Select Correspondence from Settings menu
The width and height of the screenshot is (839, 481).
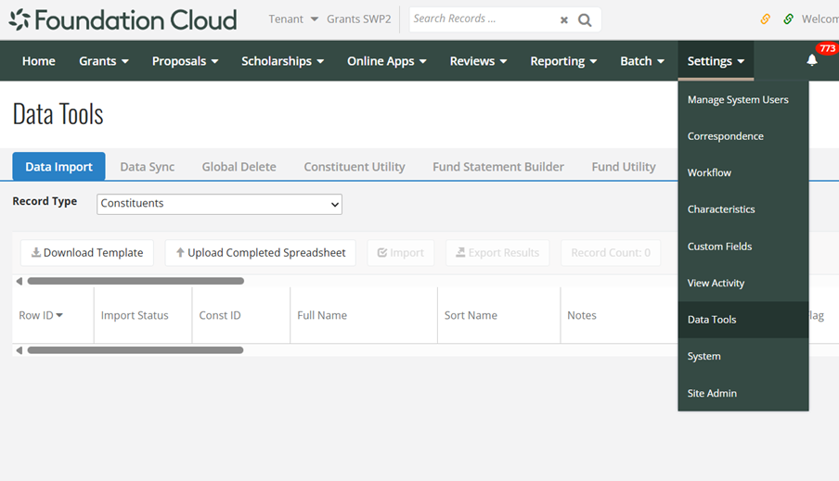(743, 136)
